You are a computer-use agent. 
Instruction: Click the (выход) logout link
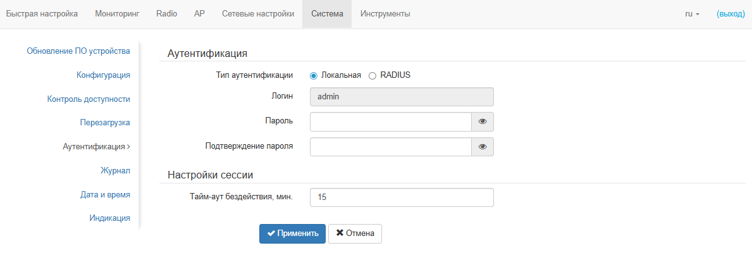730,14
